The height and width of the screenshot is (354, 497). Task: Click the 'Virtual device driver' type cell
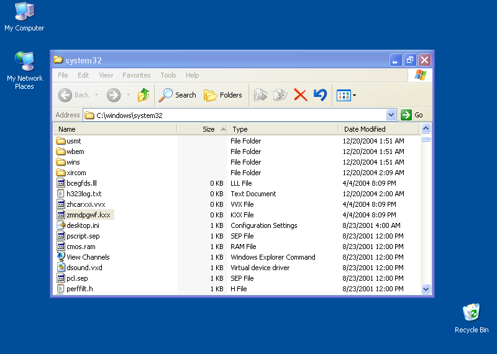click(x=260, y=268)
